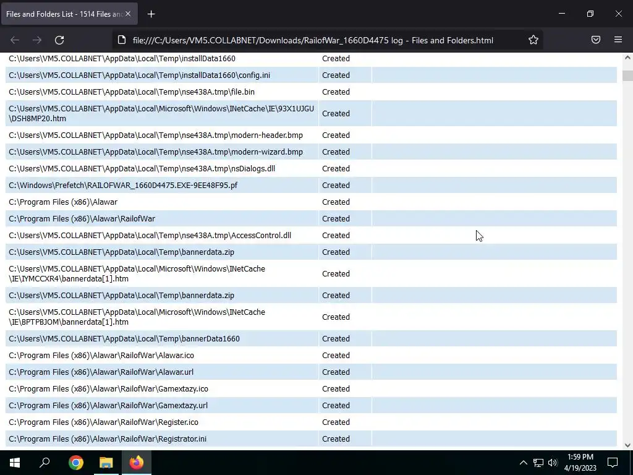Open the Windows Start menu
The width and height of the screenshot is (633, 475).
coord(15,463)
